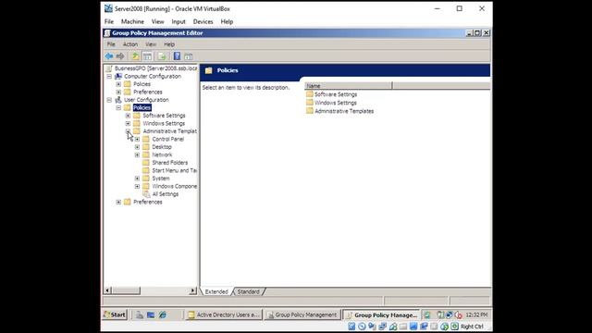
Task: Click the Internet Explorer quick launch icon
Action: tap(163, 314)
